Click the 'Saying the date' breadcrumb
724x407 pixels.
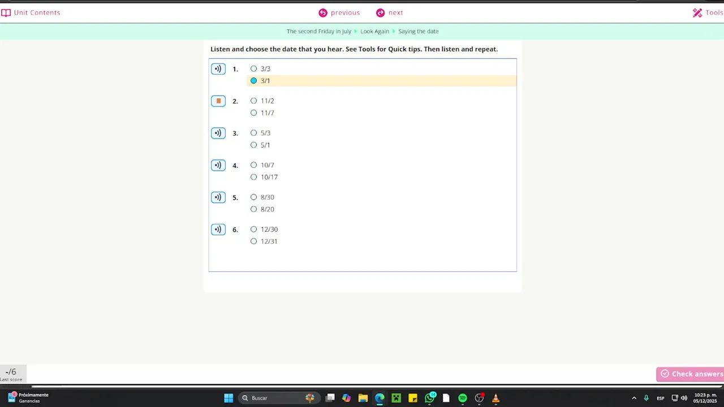pyautogui.click(x=418, y=32)
